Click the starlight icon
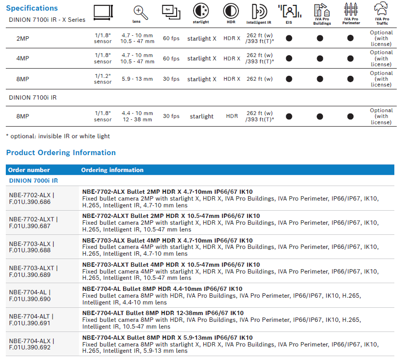 [x=201, y=11]
